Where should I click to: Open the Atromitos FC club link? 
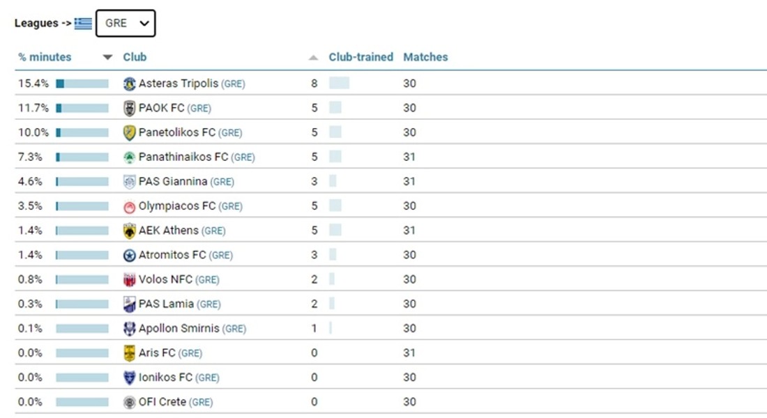[x=172, y=255]
